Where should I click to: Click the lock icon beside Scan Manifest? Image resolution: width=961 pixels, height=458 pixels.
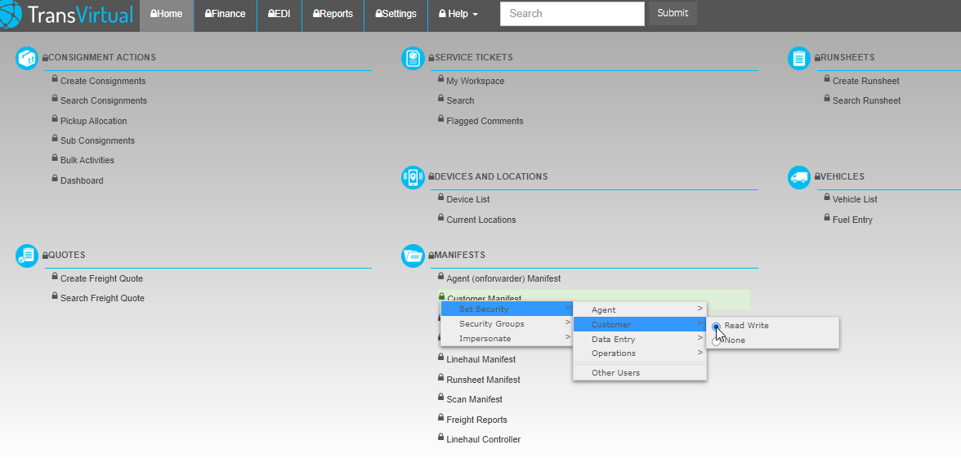(x=440, y=397)
